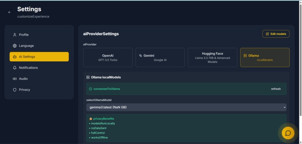Screen dimensions: 302x144
Task: Choose Ollama localModels provider card
Action: pos(265,58)
